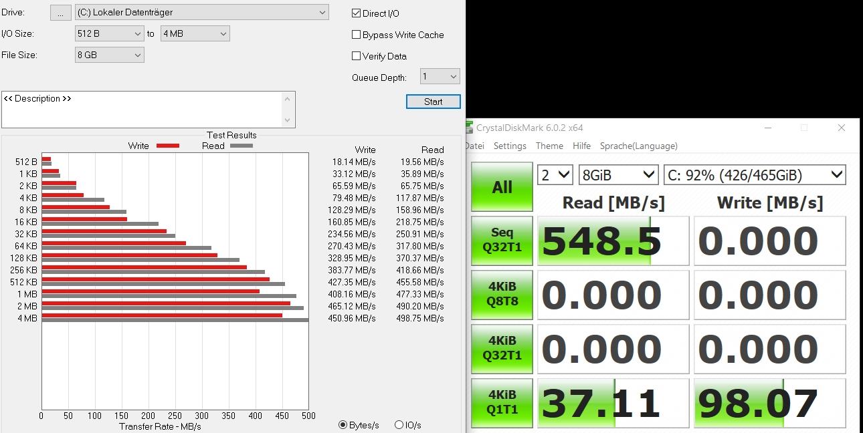
Task: Enable Bypass Write Cache checkbox
Action: (357, 35)
